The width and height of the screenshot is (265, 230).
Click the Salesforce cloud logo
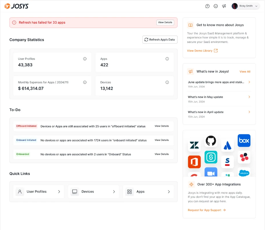coord(244,173)
